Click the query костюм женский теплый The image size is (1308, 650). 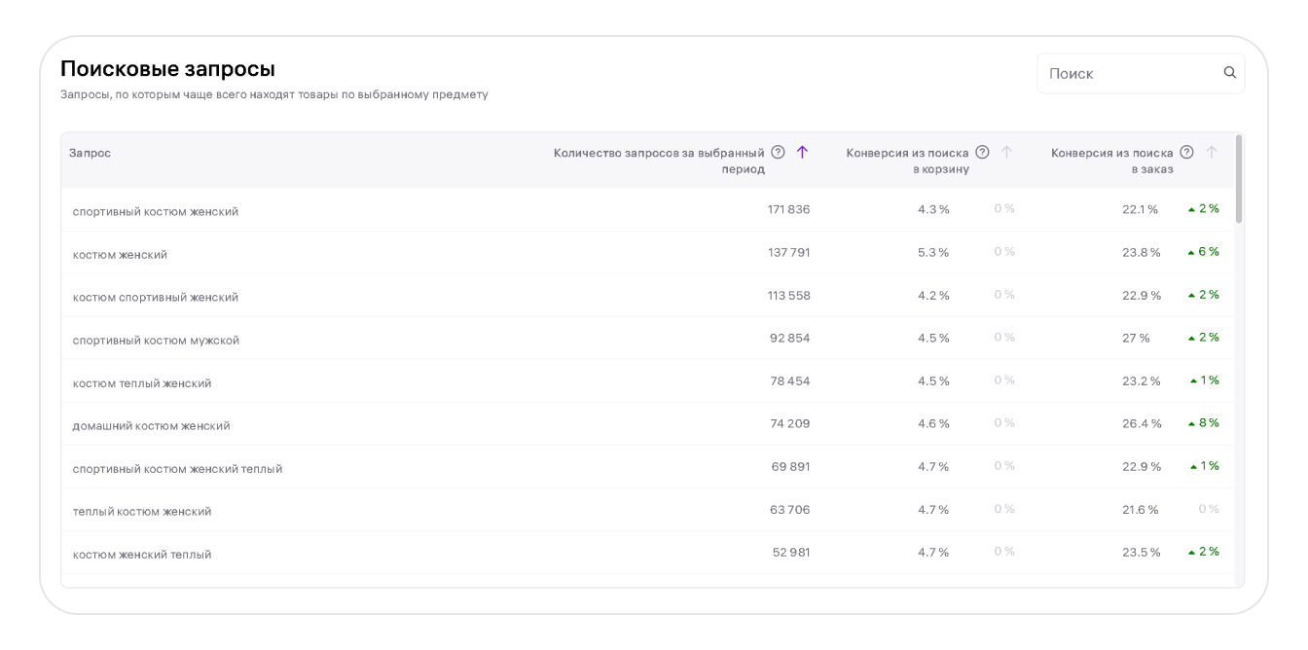[141, 554]
